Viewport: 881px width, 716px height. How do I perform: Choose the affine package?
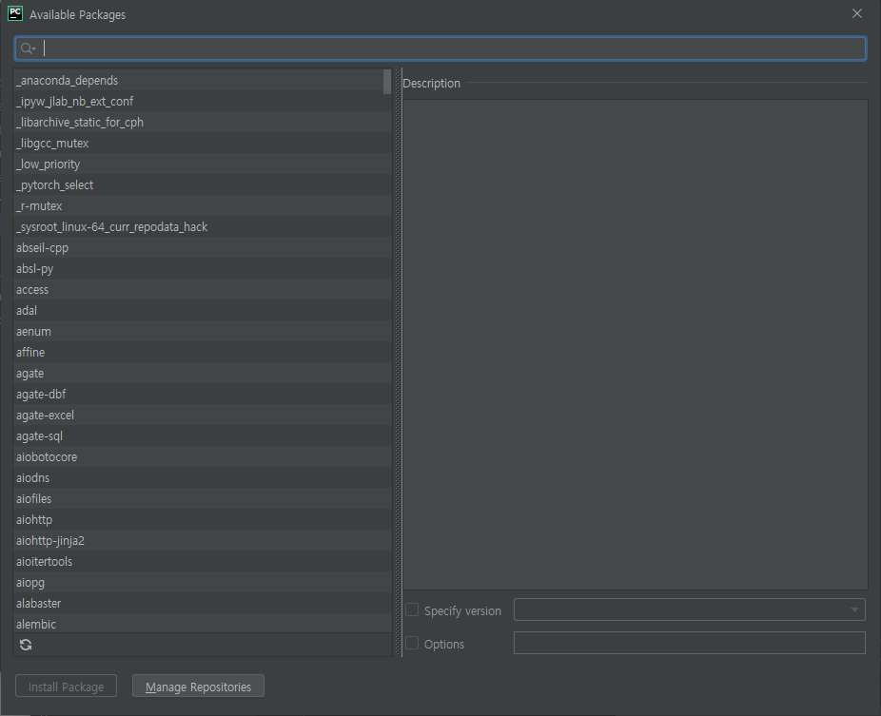click(203, 352)
